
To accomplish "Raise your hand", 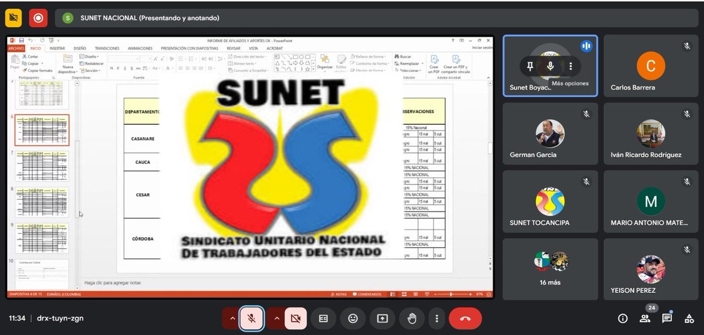I will [412, 319].
